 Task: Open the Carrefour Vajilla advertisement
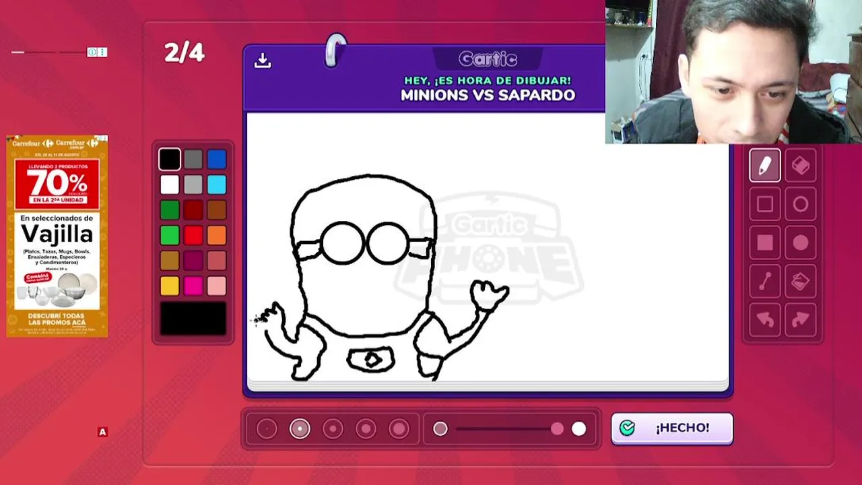point(57,236)
